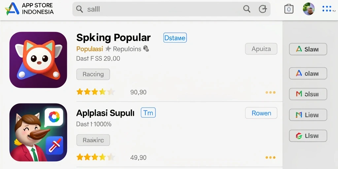Screen dimensions: 338x169
Task: Open the Aplplasi Supulı app icon
Action: pyautogui.click(x=38, y=132)
